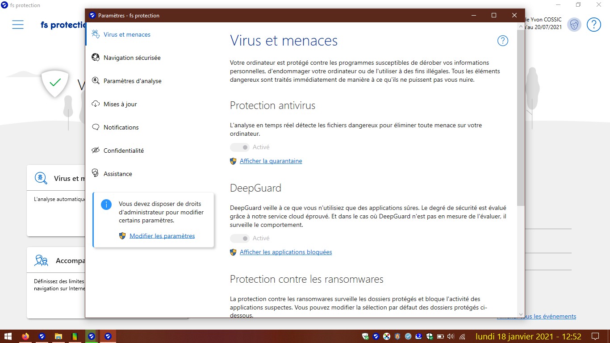The width and height of the screenshot is (610, 343).
Task: Click Modifier les paramètres admin link
Action: (x=162, y=236)
